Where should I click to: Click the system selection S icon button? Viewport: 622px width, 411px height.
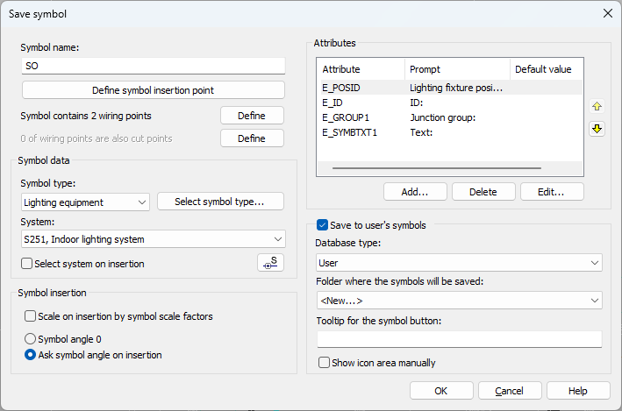pyautogui.click(x=272, y=263)
